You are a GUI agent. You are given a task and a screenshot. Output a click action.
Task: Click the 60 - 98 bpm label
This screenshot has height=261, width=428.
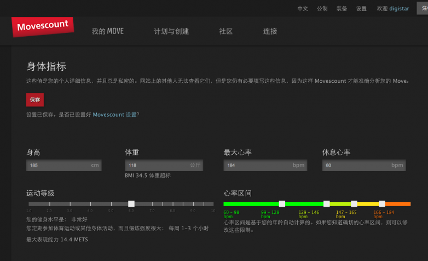231,214
